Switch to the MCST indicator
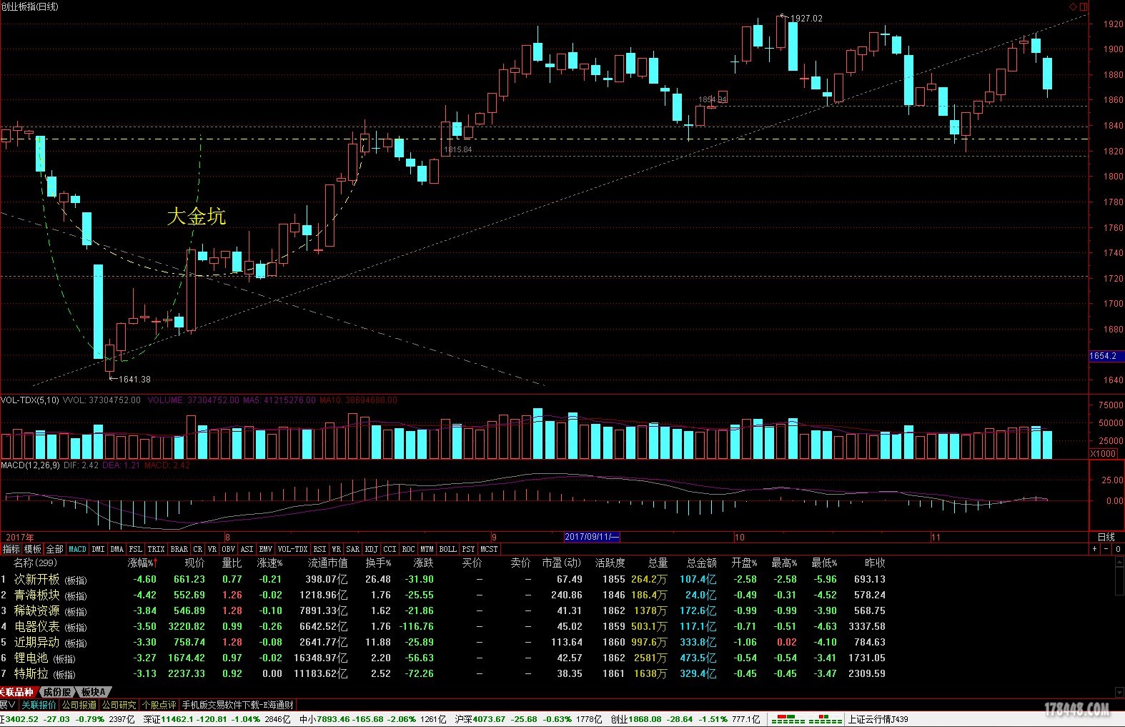 [x=489, y=549]
